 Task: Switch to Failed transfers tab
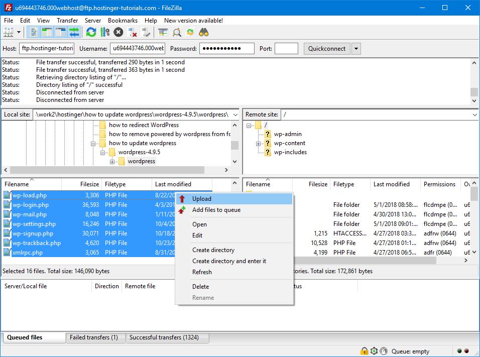(95, 337)
